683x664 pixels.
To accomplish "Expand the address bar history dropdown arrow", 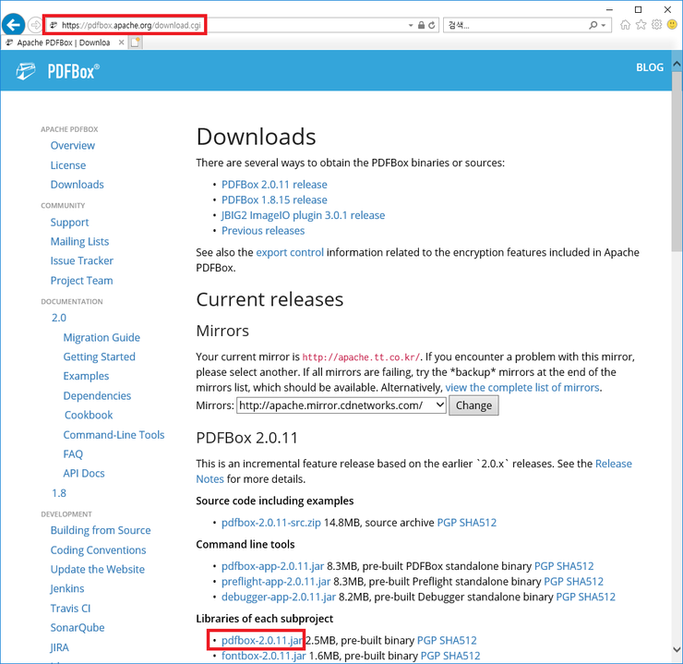I will click(408, 25).
